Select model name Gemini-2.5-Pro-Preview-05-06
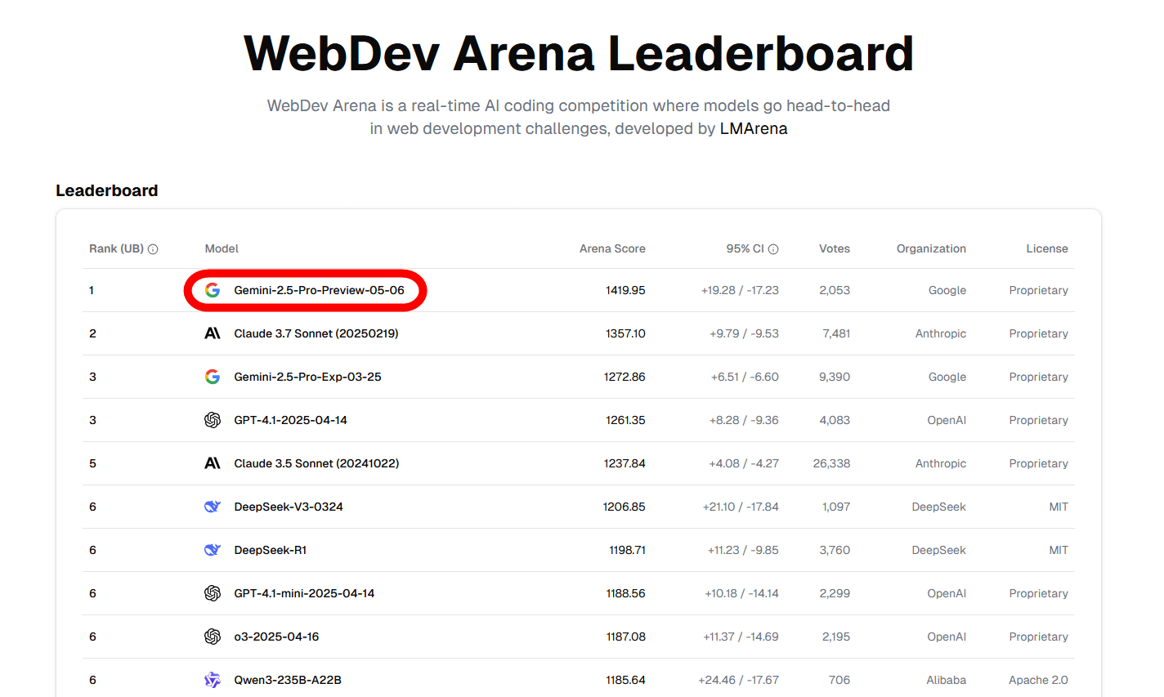Image resolution: width=1164 pixels, height=697 pixels. (x=319, y=290)
